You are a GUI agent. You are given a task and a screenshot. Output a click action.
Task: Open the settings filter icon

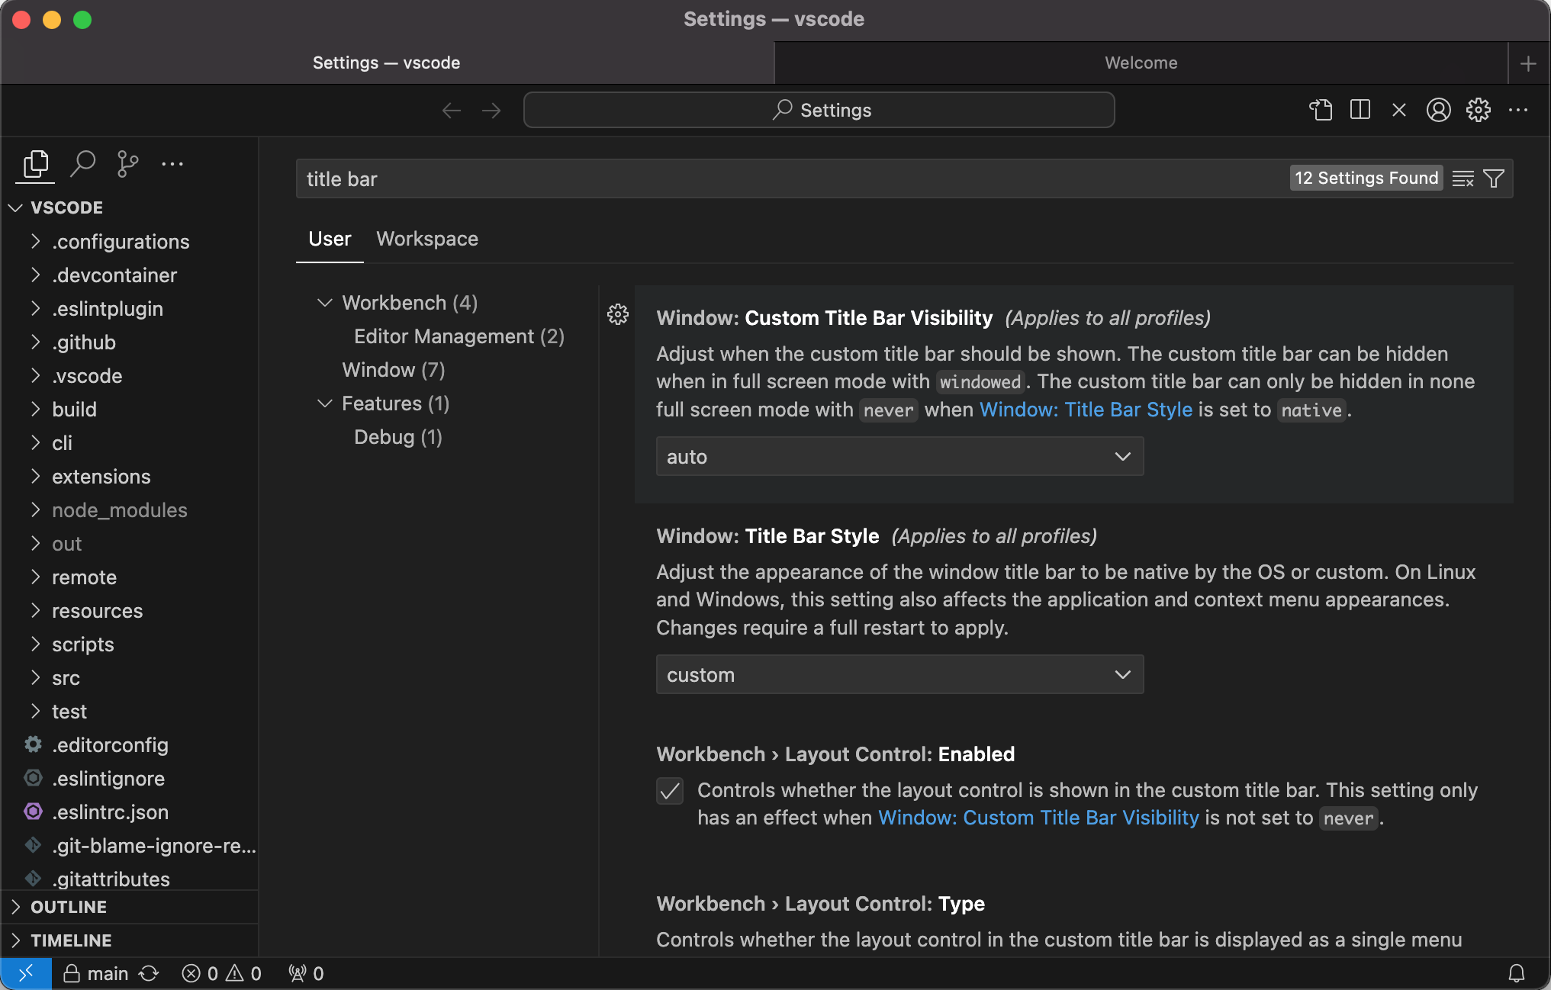1493,178
